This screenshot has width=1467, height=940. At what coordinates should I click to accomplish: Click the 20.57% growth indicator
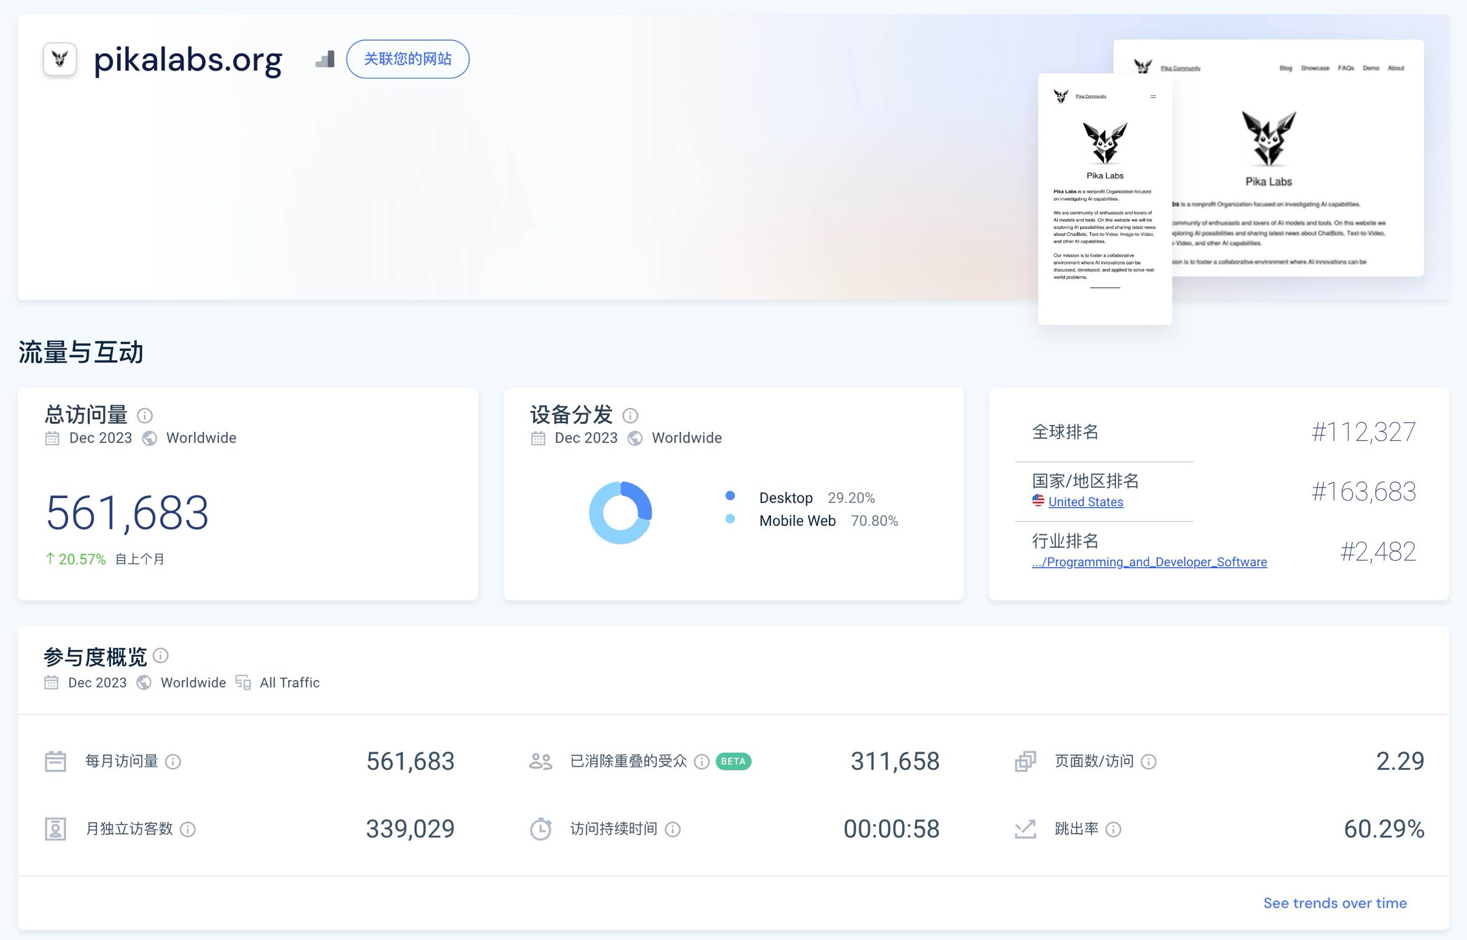point(76,559)
